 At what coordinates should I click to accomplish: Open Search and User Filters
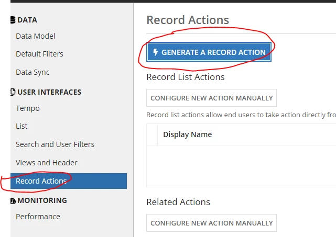(x=55, y=144)
